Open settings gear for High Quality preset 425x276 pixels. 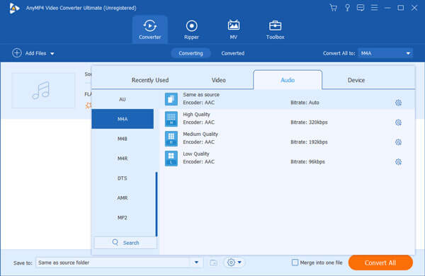click(x=398, y=122)
